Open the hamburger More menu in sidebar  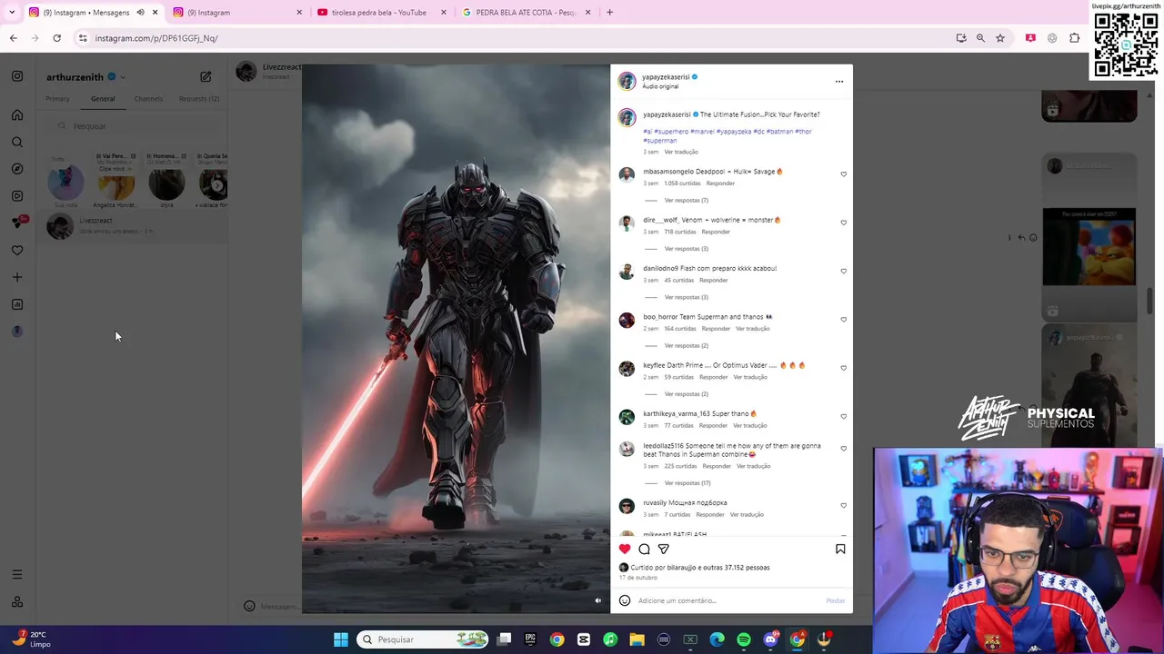(x=17, y=574)
